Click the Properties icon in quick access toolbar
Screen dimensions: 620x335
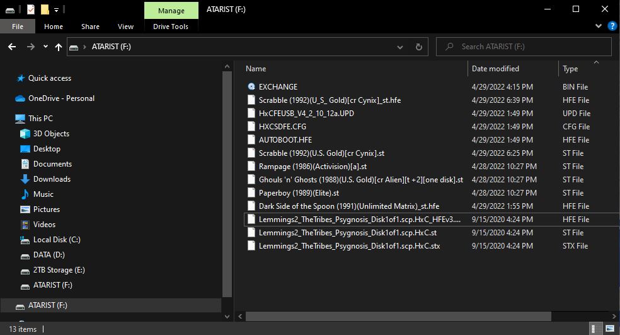[x=31, y=9]
